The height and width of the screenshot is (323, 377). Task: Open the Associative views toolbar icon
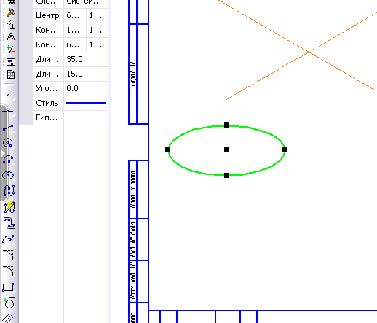(11, 62)
